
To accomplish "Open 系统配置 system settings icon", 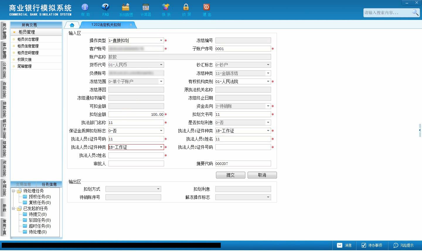I will click(126, 10).
